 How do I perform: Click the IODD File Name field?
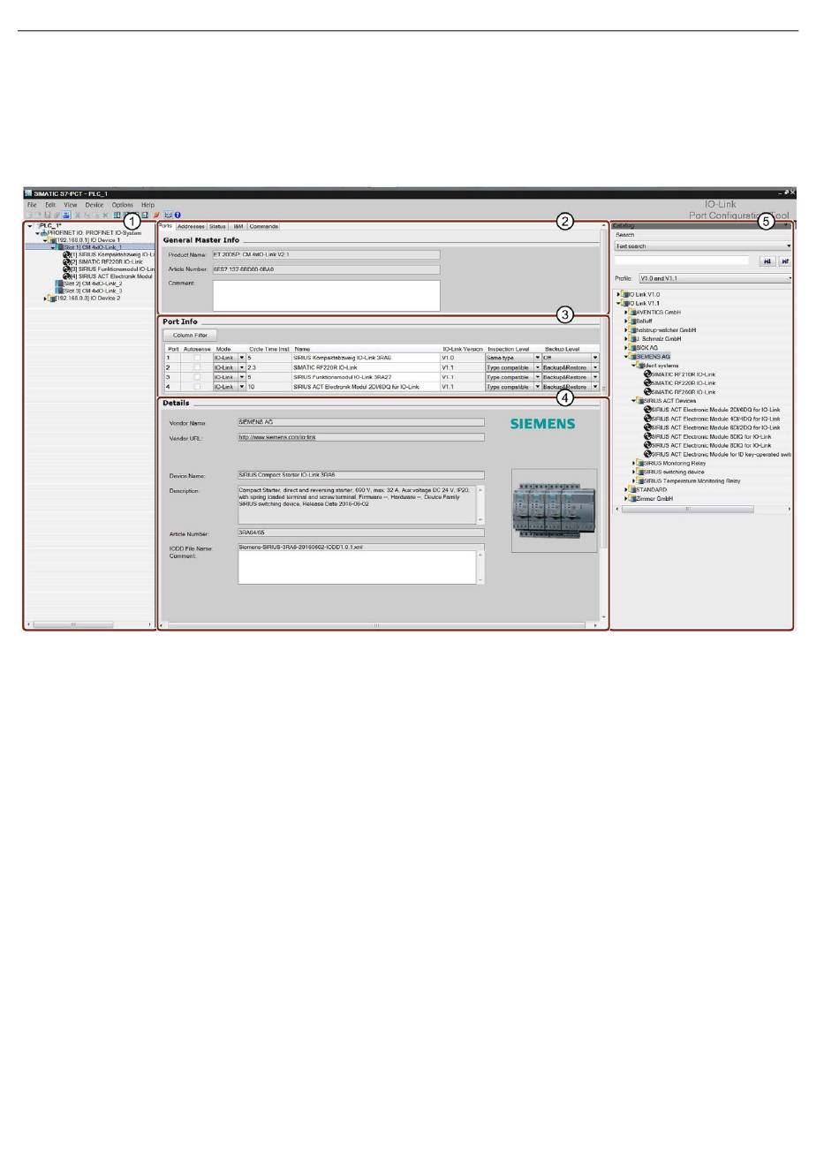(361, 548)
